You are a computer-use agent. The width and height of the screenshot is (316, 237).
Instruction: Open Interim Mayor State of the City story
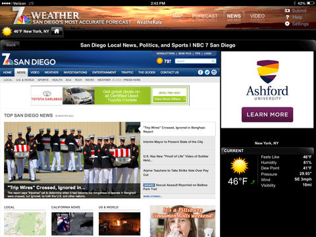[x=173, y=142]
